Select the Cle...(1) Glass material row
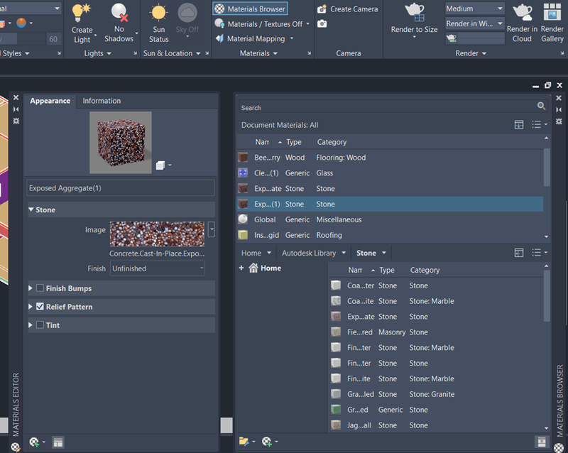 pyautogui.click(x=390, y=173)
